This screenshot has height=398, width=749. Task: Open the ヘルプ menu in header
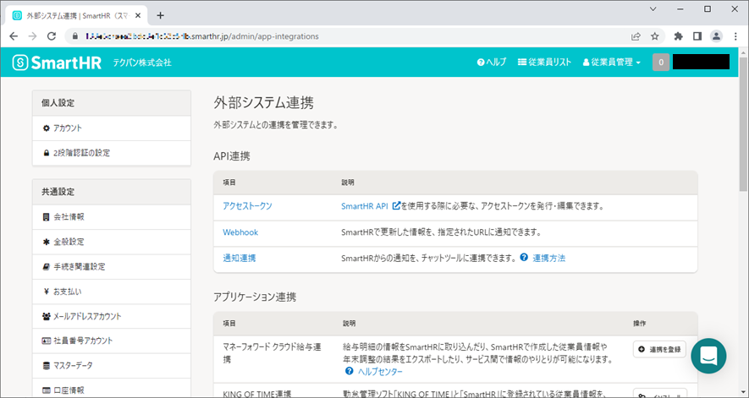point(492,63)
